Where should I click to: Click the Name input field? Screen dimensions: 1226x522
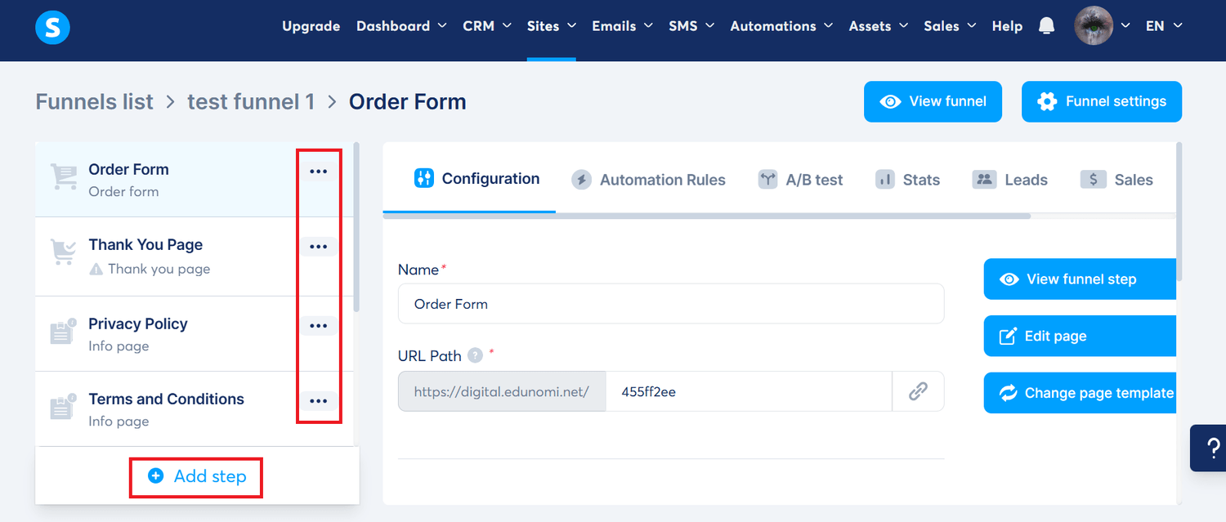(x=670, y=304)
